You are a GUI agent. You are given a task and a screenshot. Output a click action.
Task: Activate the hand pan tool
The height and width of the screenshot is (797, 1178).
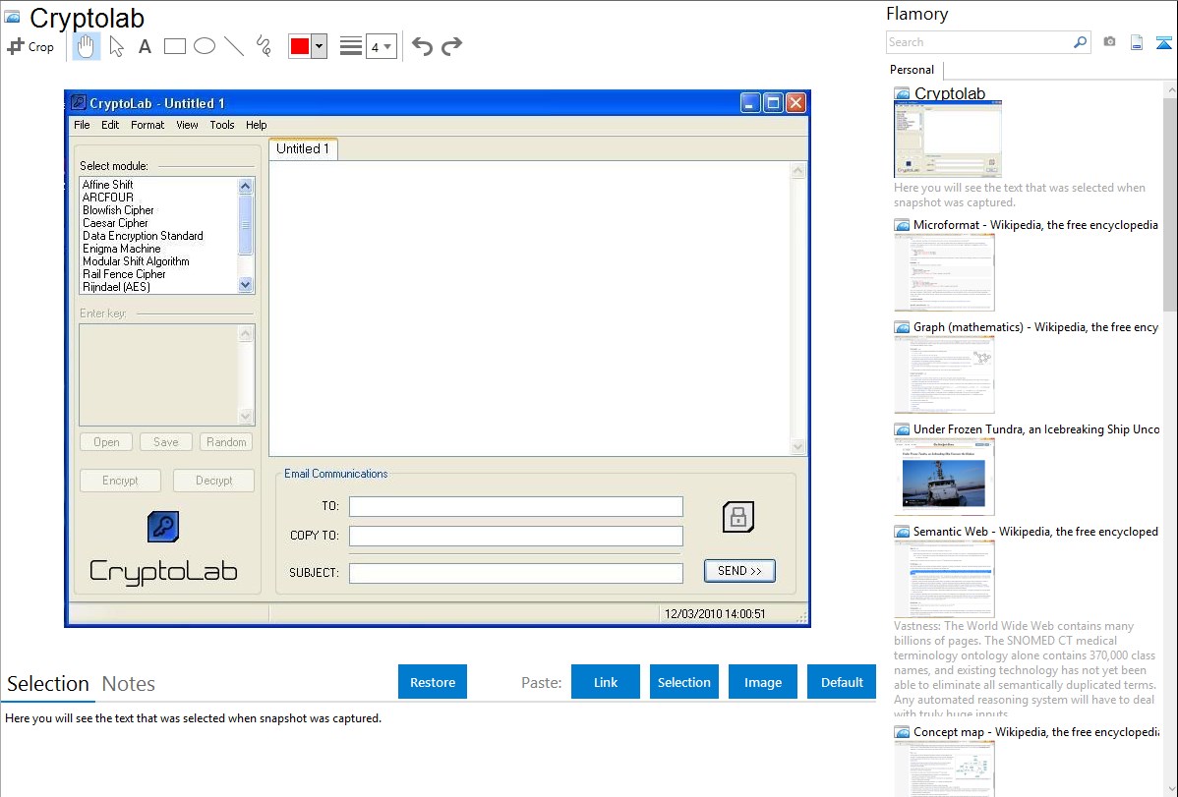coord(86,46)
